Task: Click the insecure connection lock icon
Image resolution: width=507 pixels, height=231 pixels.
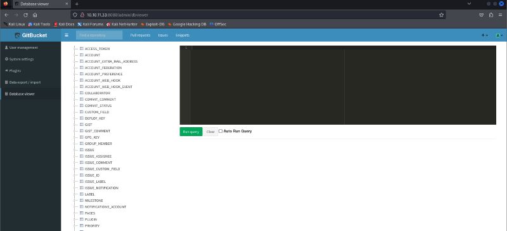Action: 82,15
